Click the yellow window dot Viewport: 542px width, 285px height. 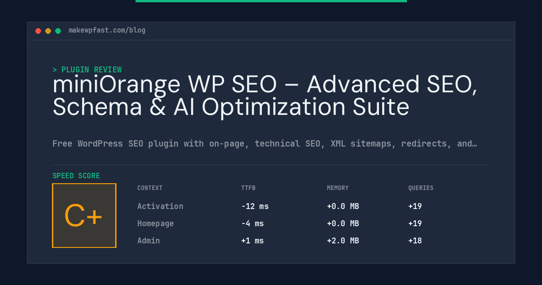pos(48,31)
